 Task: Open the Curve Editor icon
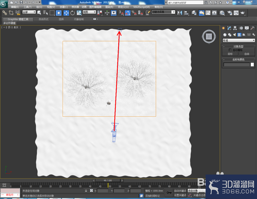click(208, 13)
